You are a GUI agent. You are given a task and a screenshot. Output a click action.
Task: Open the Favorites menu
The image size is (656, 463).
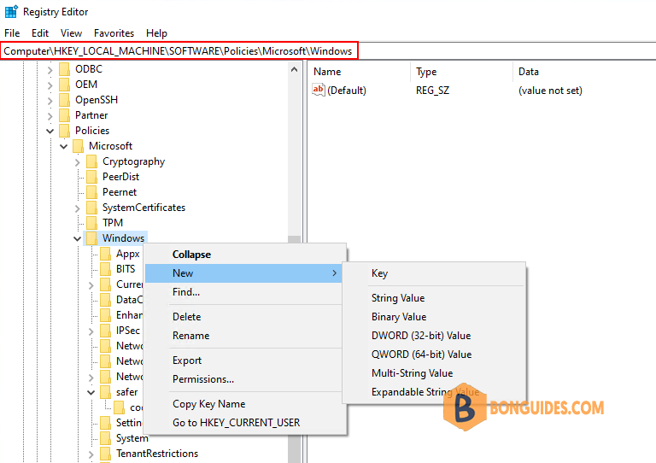(114, 33)
